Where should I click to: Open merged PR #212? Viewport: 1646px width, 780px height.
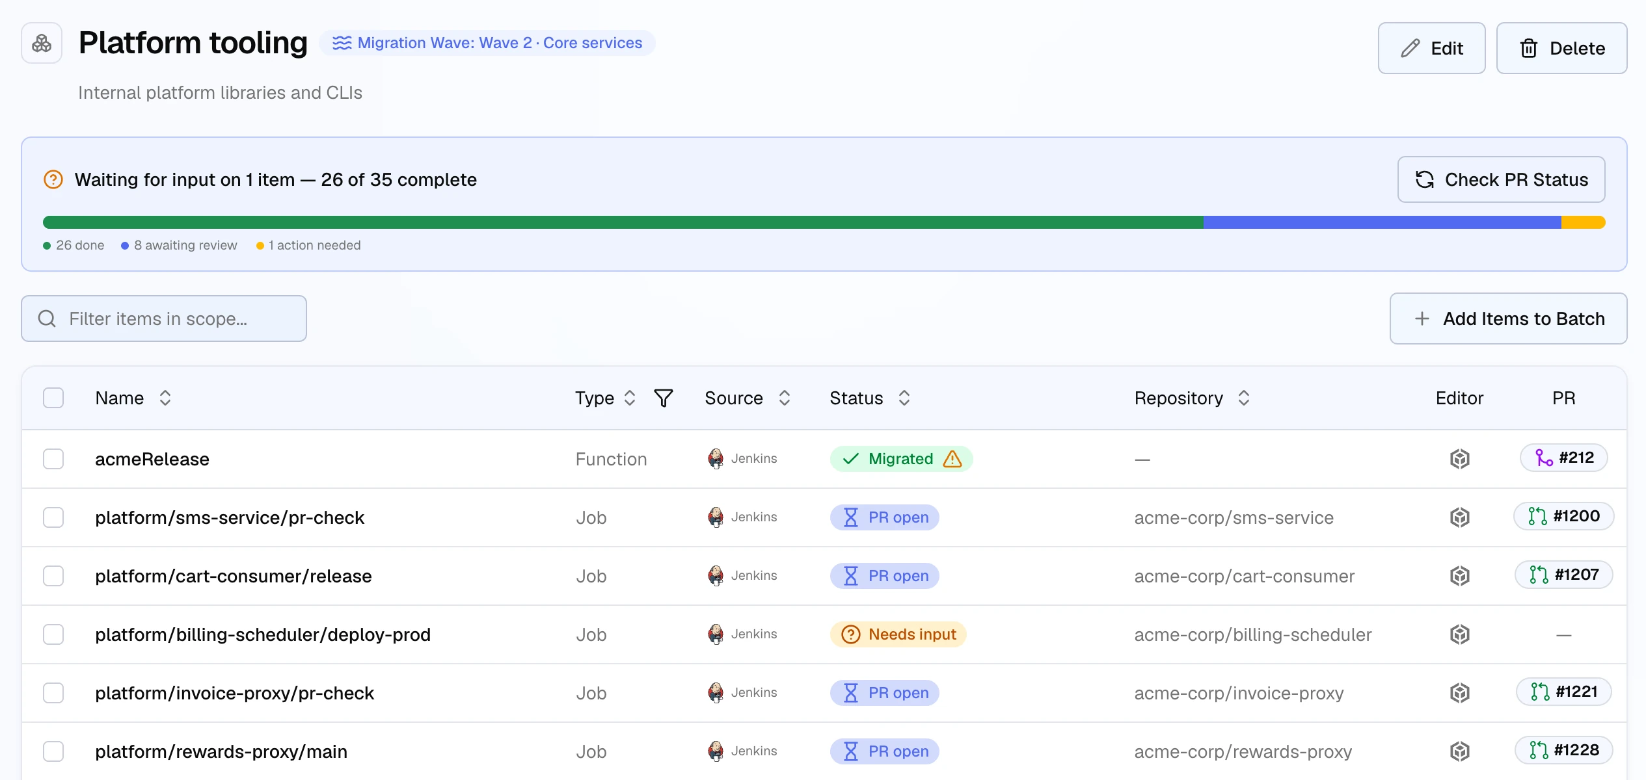(x=1564, y=458)
